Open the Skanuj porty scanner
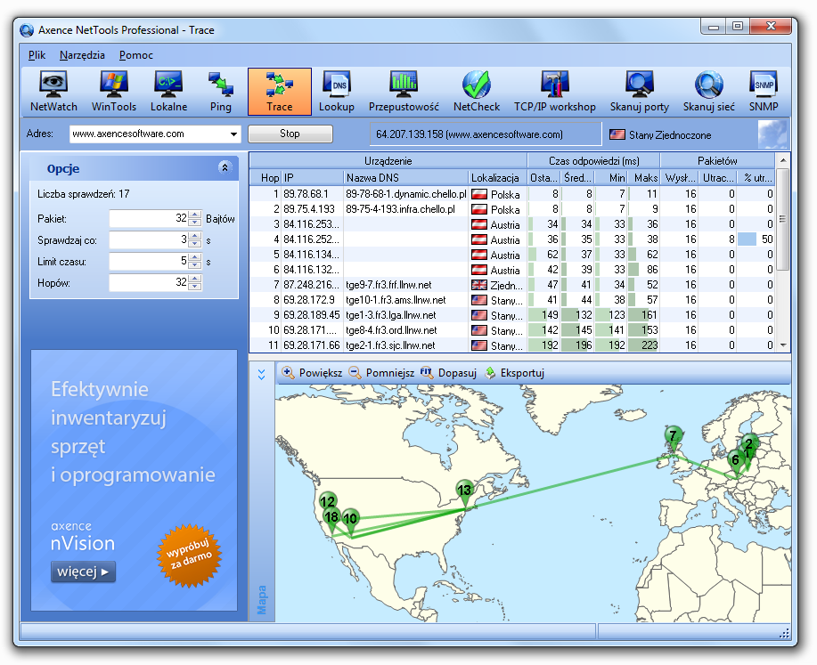The width and height of the screenshot is (817, 665). tap(640, 92)
